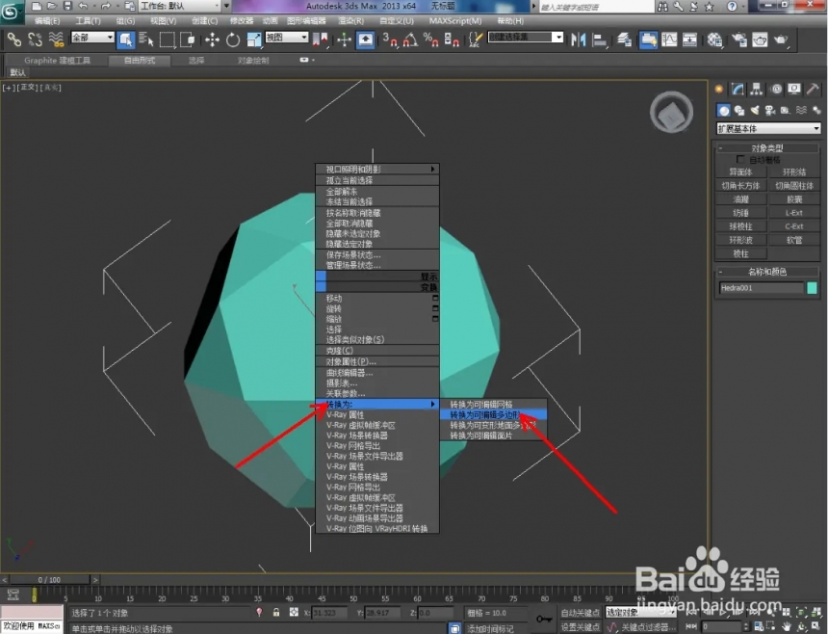
Task: Click 对象属性(P) in the context menu
Action: [377, 362]
